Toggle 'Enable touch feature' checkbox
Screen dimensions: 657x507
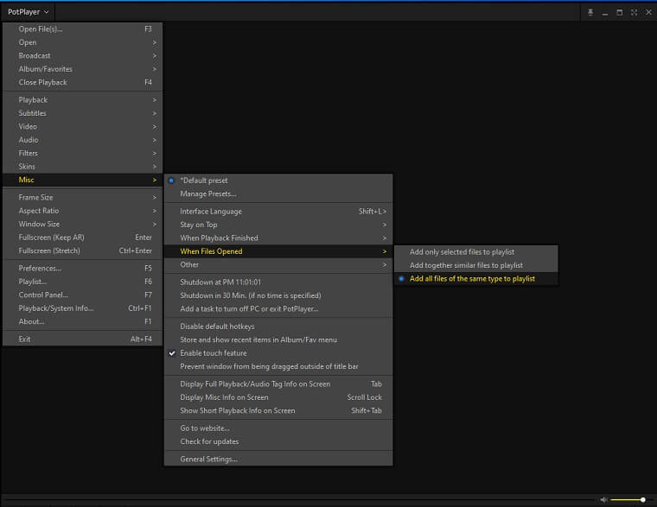click(x=278, y=353)
